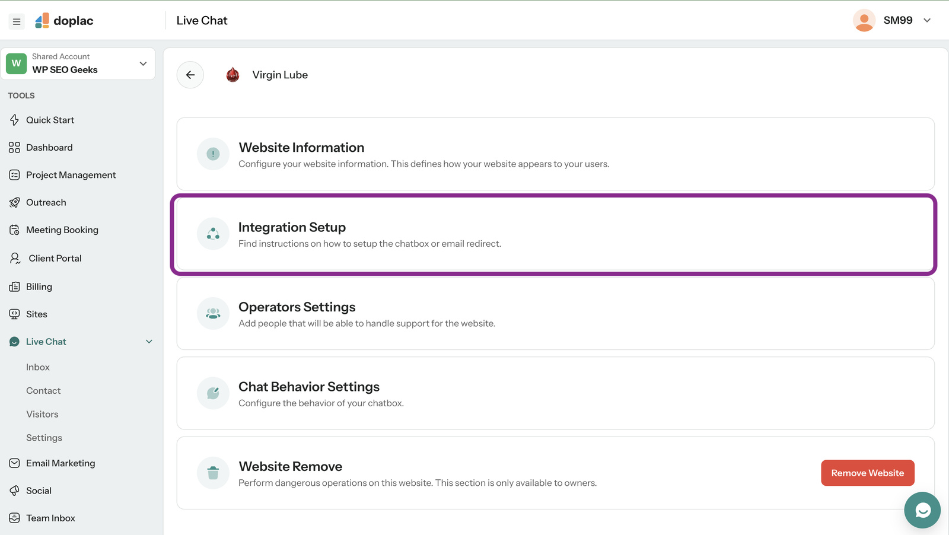This screenshot has width=949, height=535.
Task: Click the Social megaphone icon
Action: tap(14, 491)
